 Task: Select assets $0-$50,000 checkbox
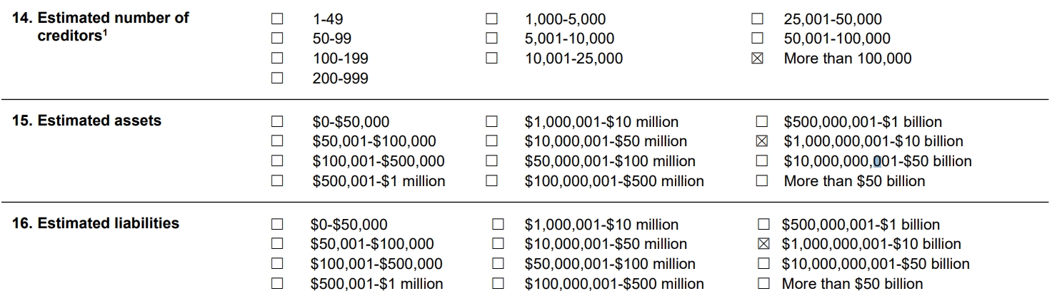(276, 122)
